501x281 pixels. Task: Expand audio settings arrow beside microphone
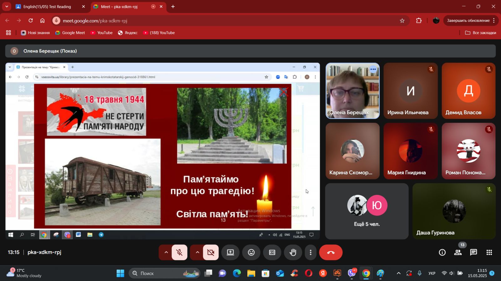(x=166, y=252)
